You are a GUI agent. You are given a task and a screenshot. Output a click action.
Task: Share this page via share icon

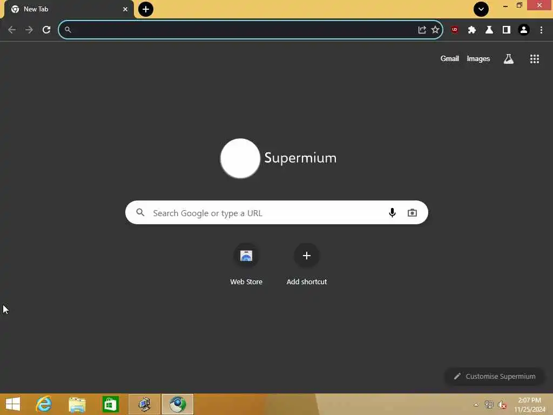point(422,30)
